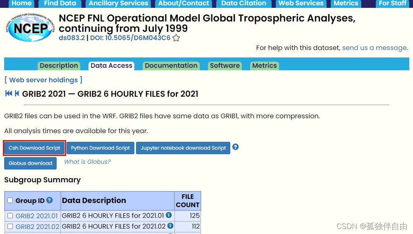Switch to dataset Metrics tab
This screenshot has height=234, width=413.
pos(265,66)
